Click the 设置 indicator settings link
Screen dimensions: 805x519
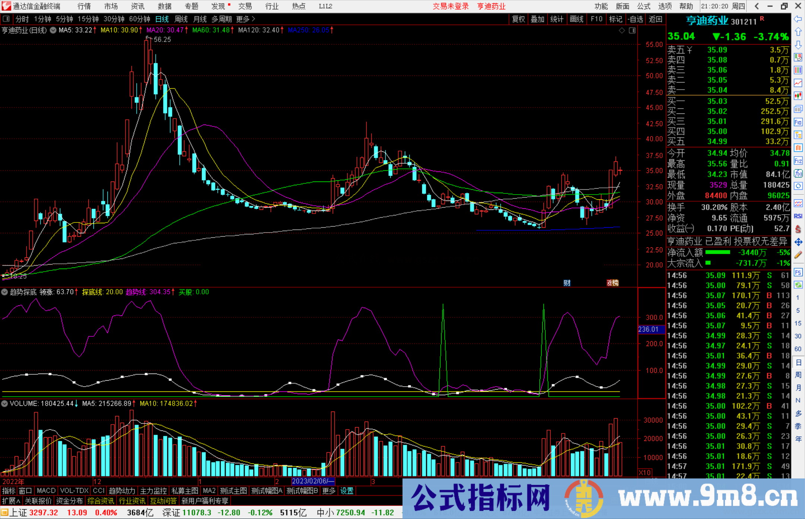click(347, 491)
